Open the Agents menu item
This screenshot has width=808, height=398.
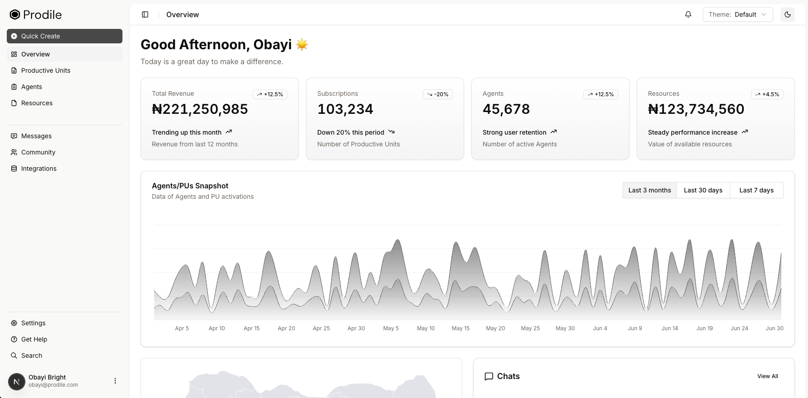32,87
